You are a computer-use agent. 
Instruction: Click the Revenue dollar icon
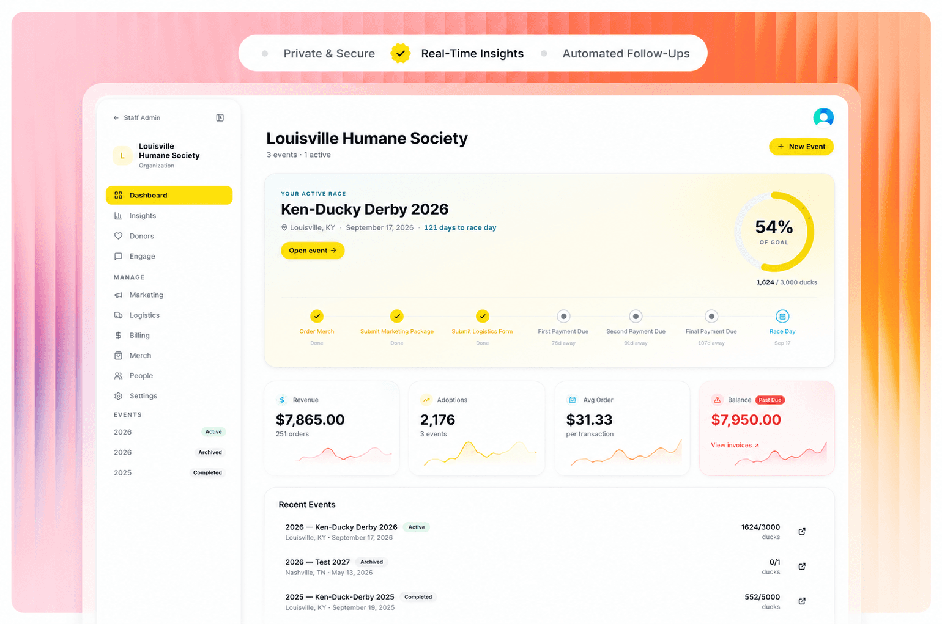click(x=282, y=400)
